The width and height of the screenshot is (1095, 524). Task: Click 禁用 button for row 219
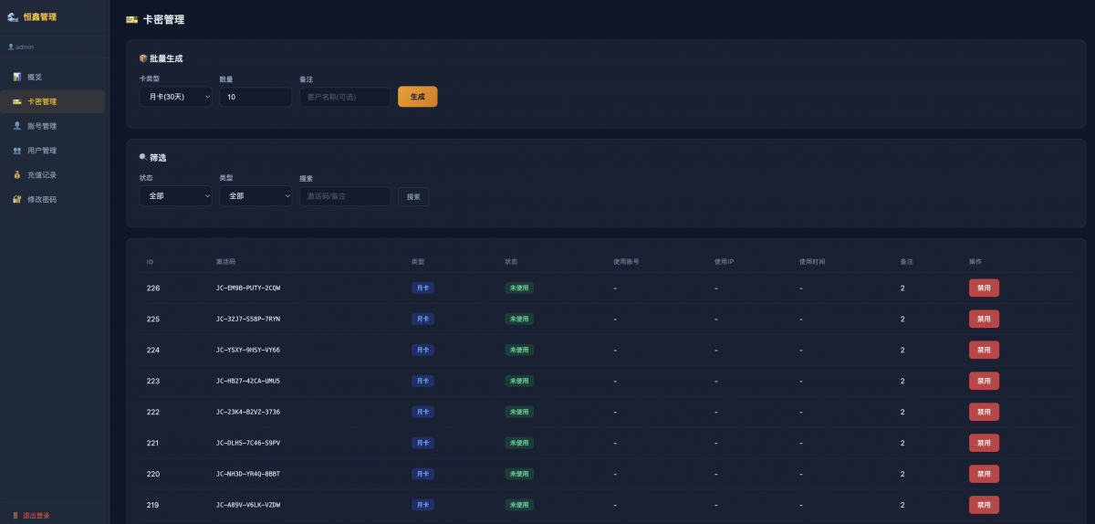click(x=984, y=505)
